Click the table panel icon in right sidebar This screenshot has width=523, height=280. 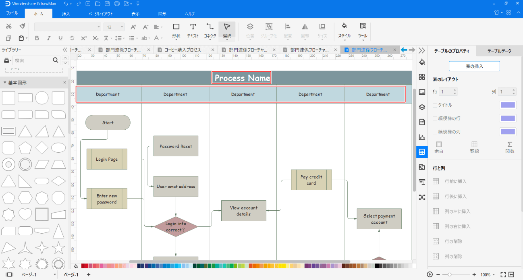422,152
